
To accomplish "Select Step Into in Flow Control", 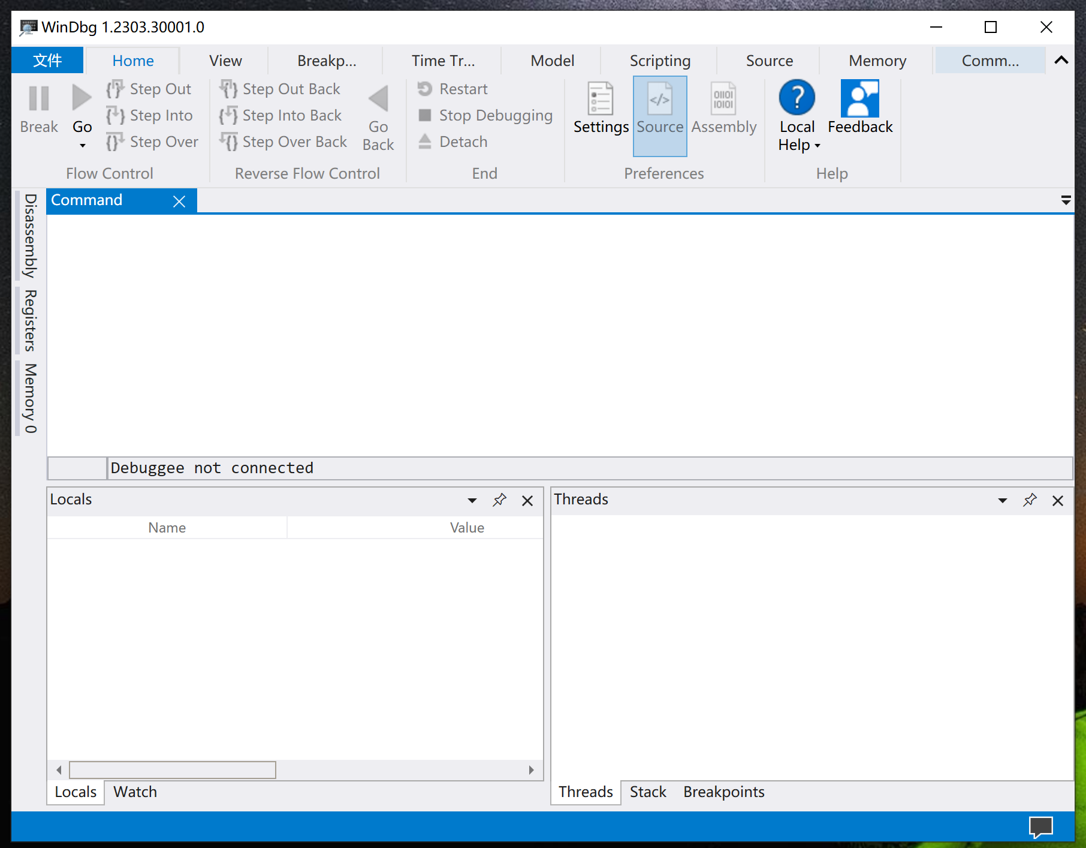I will point(150,115).
